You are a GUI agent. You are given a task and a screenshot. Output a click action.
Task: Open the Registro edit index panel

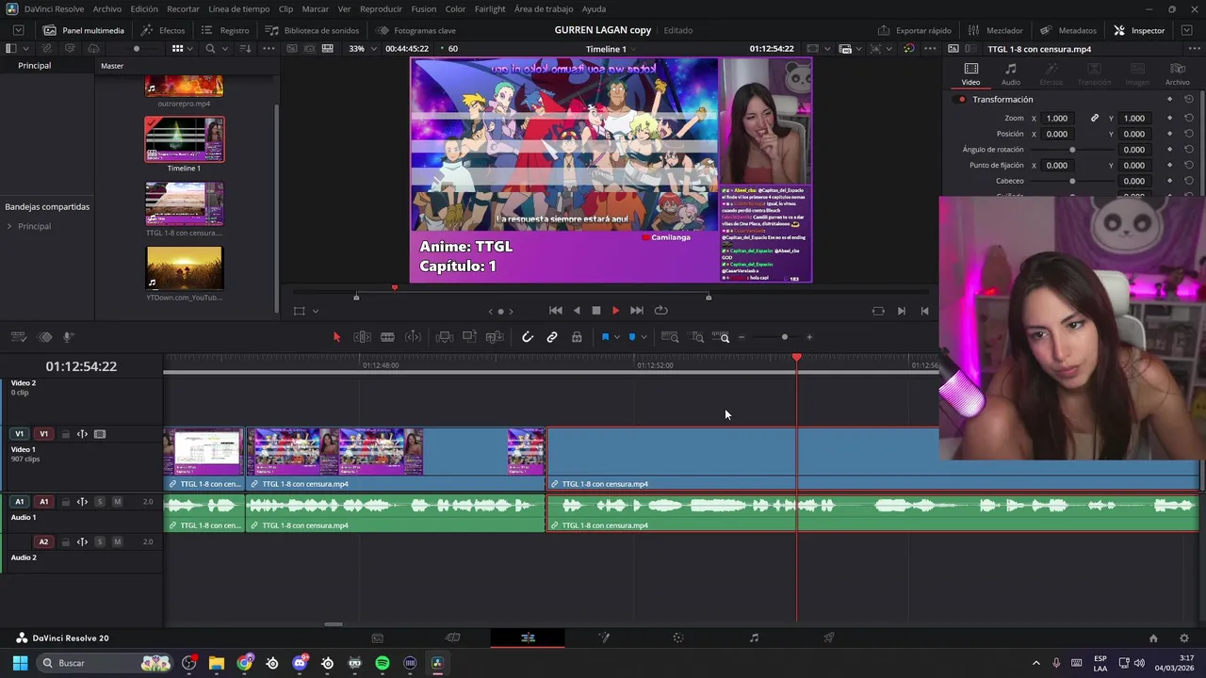coord(226,30)
